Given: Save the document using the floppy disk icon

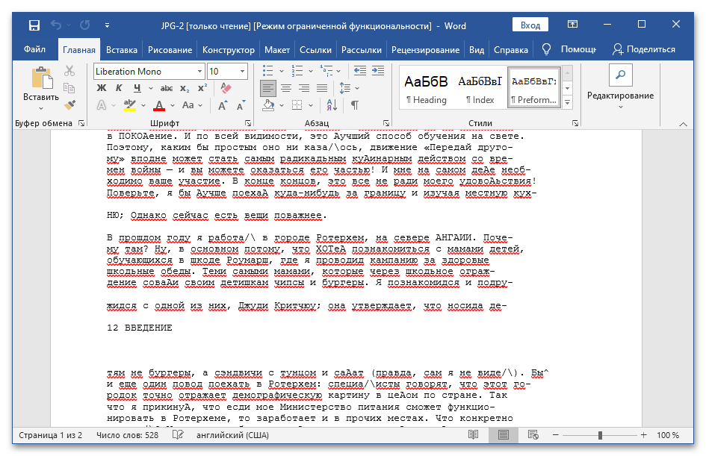Looking at the screenshot, I should tap(34, 25).
